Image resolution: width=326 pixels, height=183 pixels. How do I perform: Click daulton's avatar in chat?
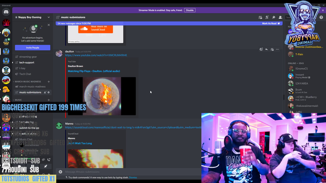pos(59,53)
